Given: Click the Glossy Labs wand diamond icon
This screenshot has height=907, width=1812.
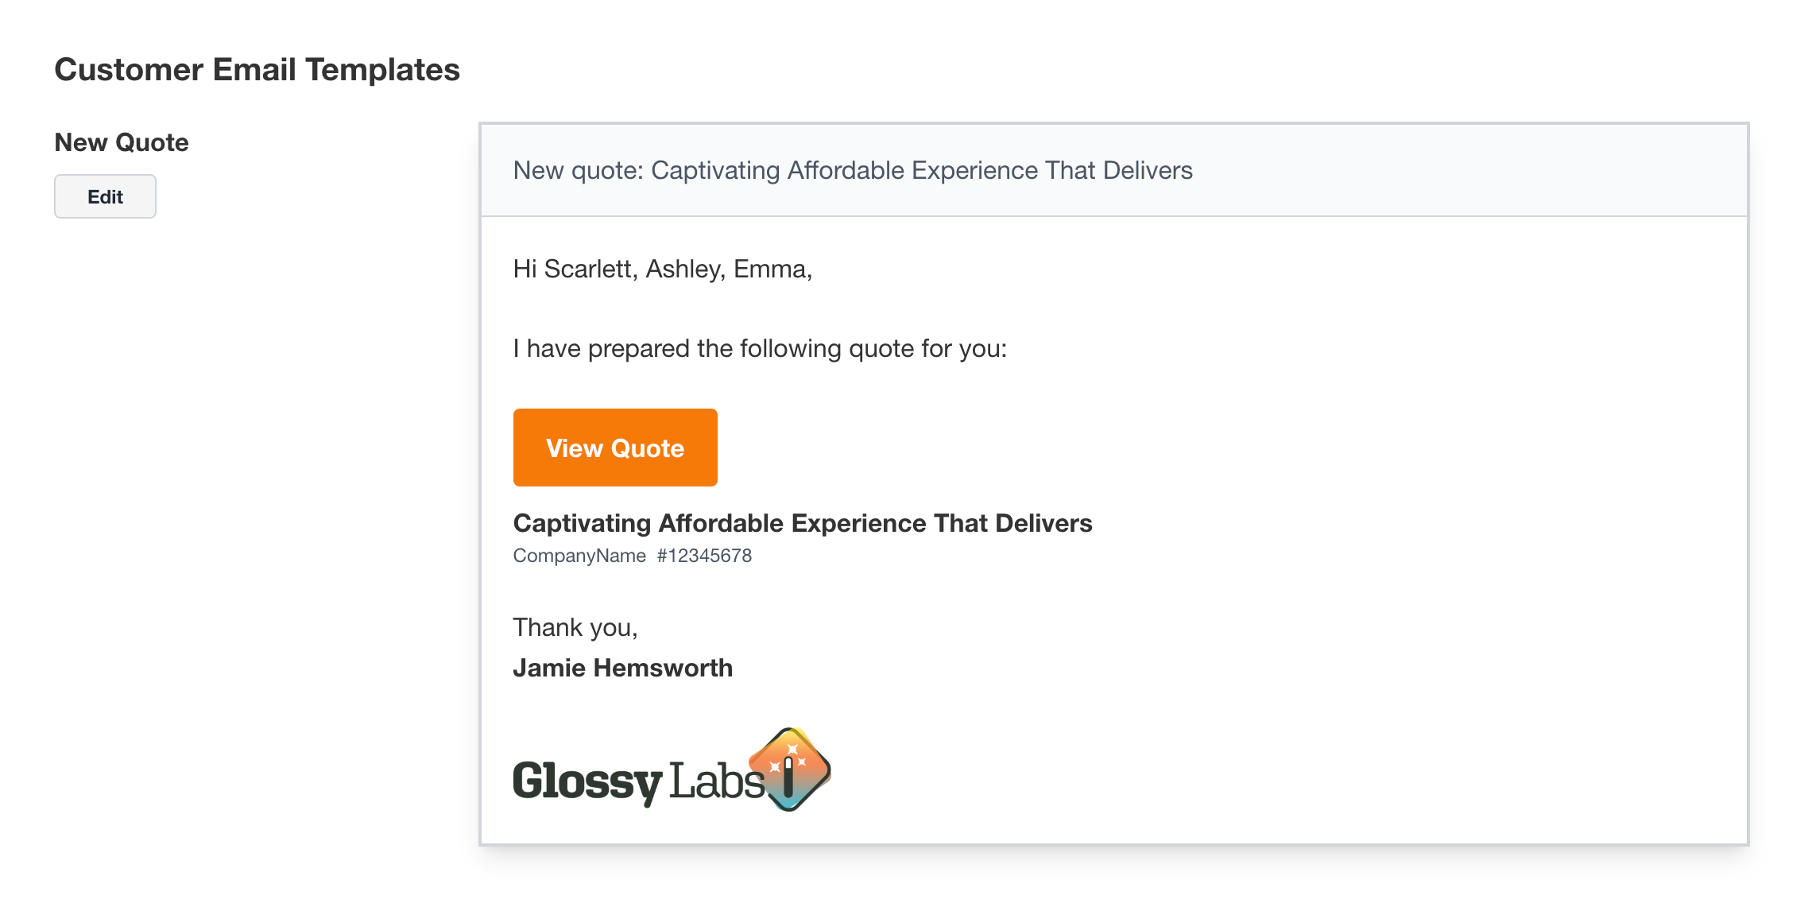Looking at the screenshot, I should (790, 769).
